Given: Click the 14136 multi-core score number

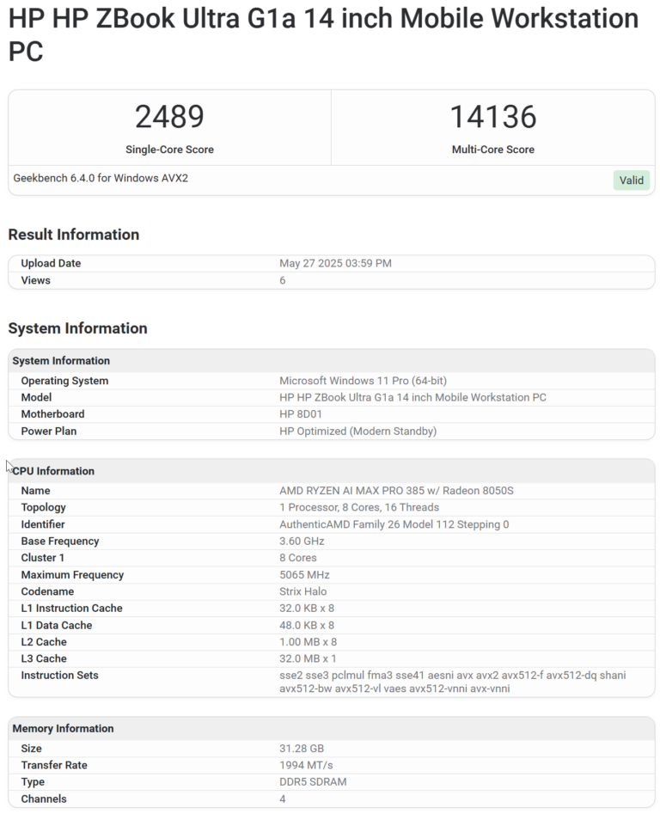Looking at the screenshot, I should 492,117.
